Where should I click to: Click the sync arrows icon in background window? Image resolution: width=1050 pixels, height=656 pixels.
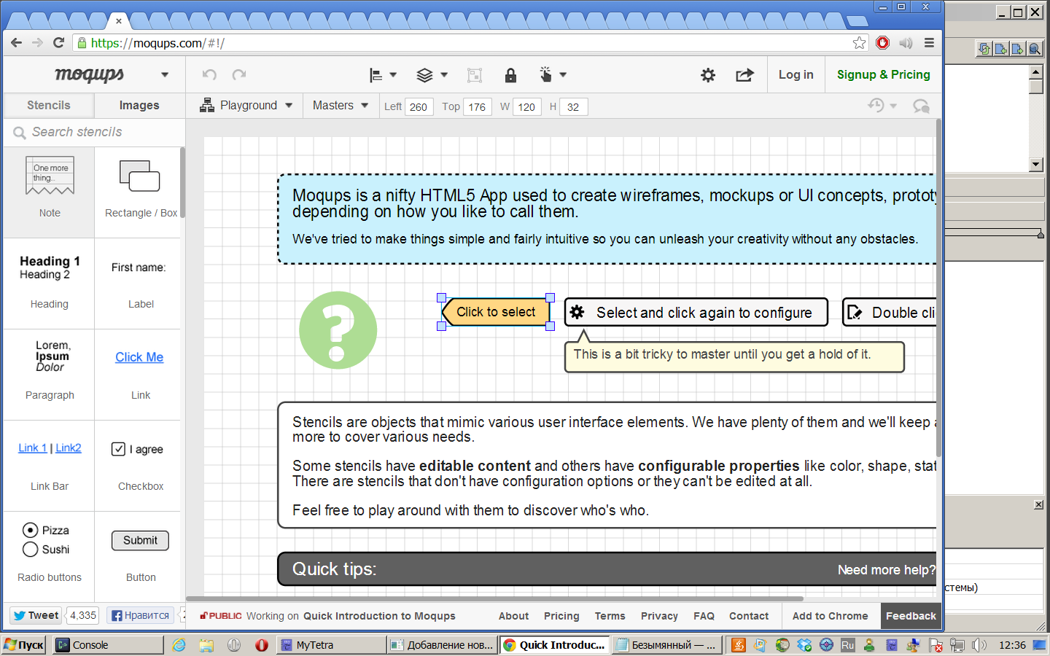click(985, 49)
